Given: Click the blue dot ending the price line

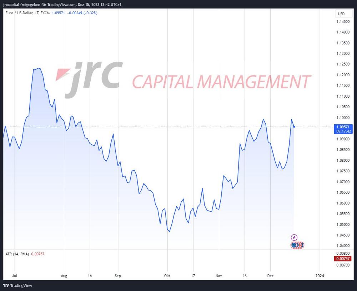Looking at the screenshot, I should pyautogui.click(x=294, y=127).
